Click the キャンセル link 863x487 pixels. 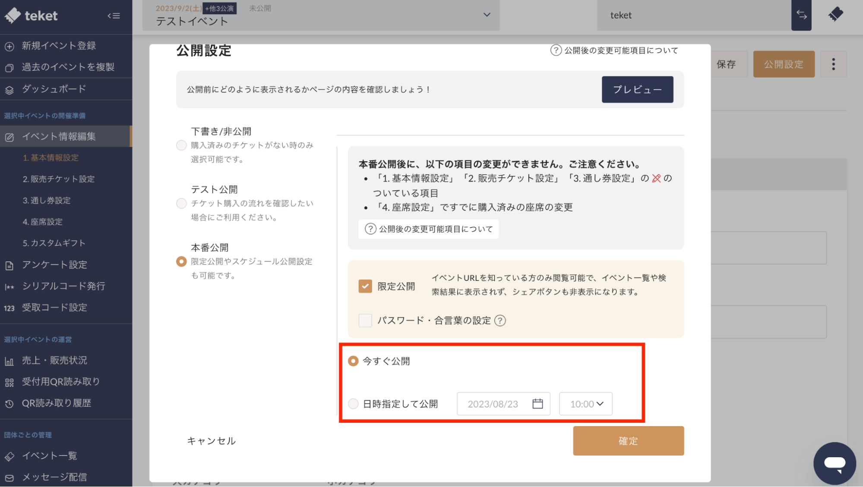211,441
